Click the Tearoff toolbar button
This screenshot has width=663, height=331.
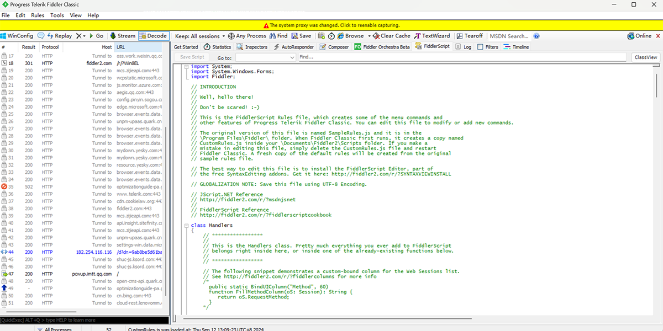coord(469,36)
